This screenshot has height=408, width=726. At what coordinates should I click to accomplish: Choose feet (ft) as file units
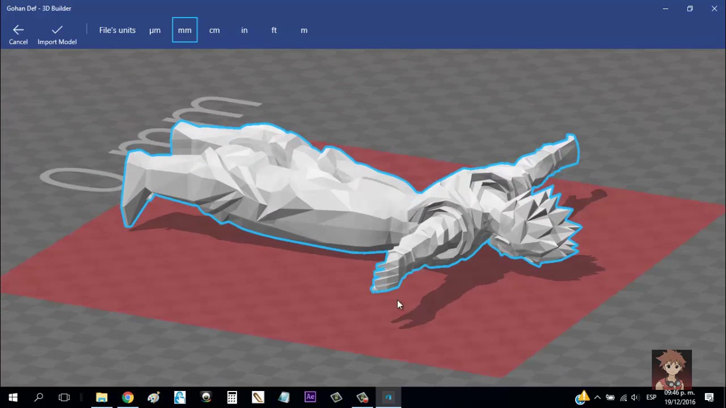[274, 30]
